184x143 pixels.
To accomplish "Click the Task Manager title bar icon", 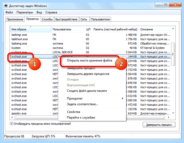I will (x=6, y=6).
